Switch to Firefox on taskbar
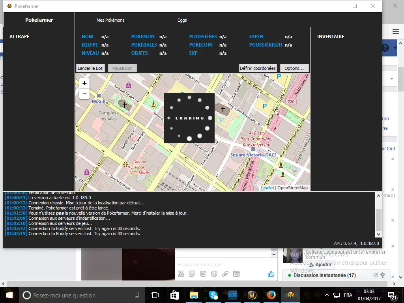 pos(271,295)
